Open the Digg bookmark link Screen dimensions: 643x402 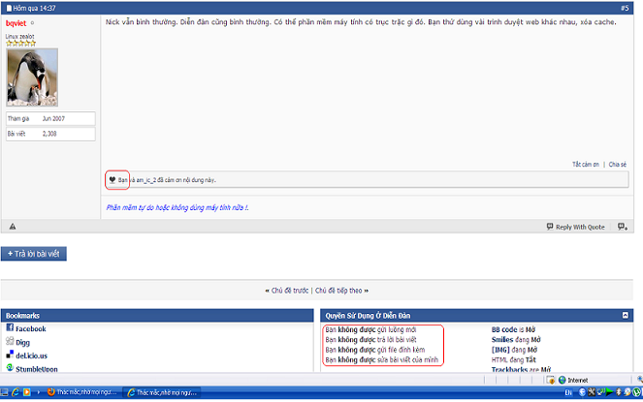click(x=22, y=343)
